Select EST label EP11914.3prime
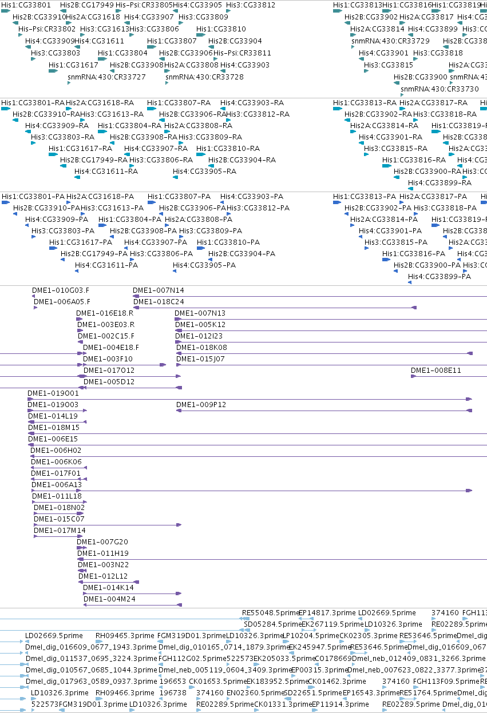 coord(340,704)
